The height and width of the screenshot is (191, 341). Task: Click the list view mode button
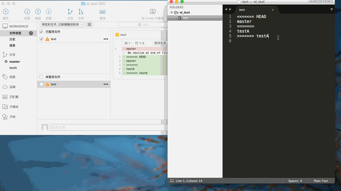pos(89,24)
